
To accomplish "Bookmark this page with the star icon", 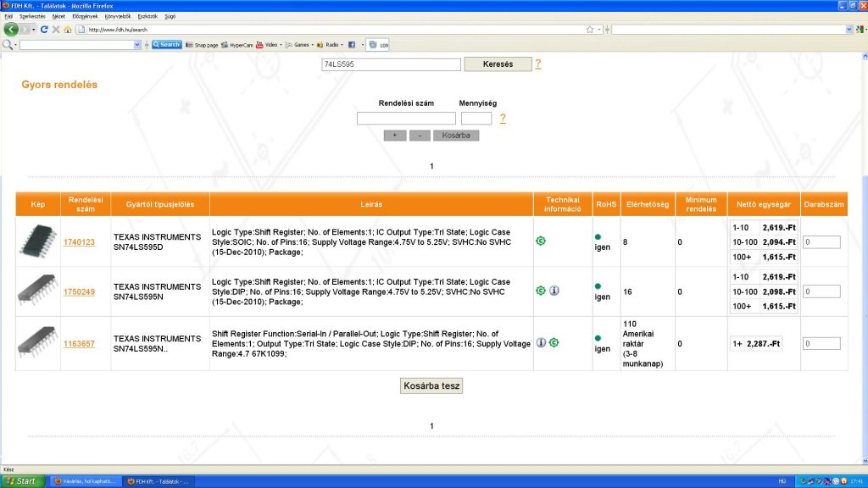I will click(x=590, y=30).
